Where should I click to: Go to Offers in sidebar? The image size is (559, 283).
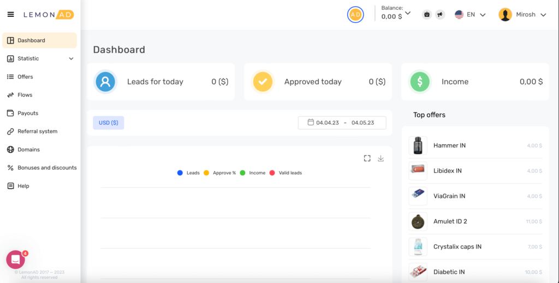[x=25, y=76]
